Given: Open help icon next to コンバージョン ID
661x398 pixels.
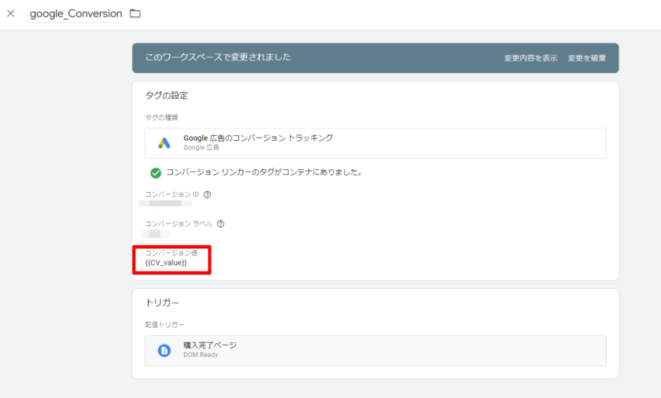Looking at the screenshot, I should [x=207, y=194].
